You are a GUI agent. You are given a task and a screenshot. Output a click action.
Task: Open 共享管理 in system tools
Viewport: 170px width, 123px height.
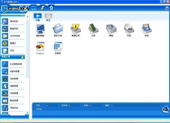tap(13, 93)
